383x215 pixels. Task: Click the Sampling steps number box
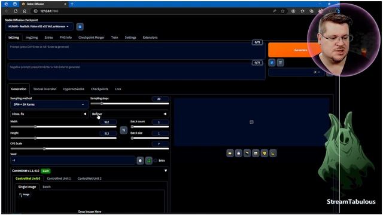tap(160, 99)
